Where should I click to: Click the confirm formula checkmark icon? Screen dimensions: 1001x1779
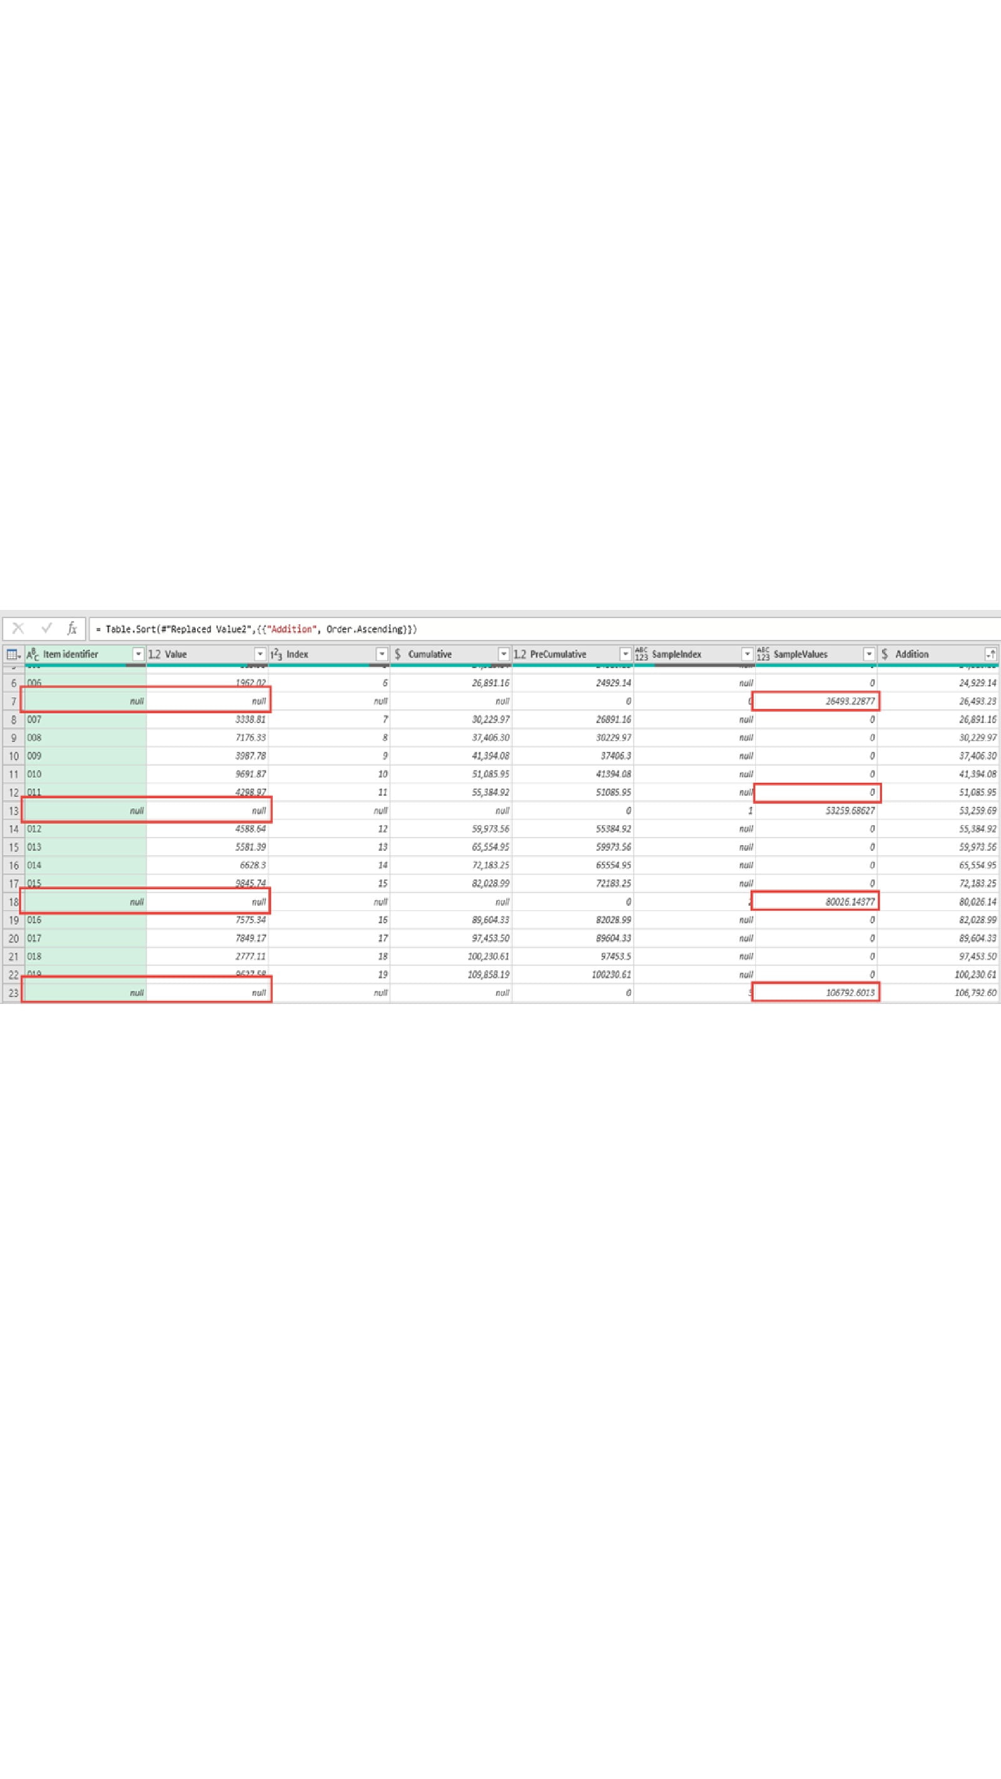click(46, 629)
